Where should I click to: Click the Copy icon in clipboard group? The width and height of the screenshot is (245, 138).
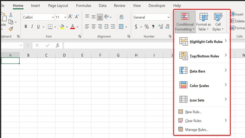11,22
